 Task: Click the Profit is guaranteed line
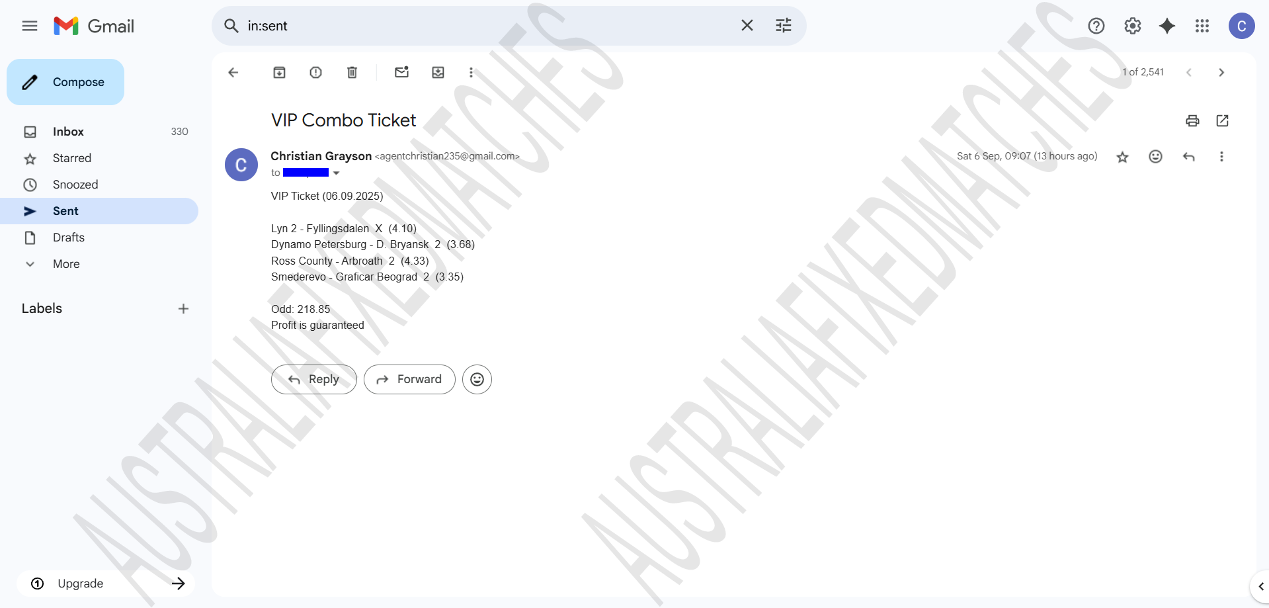click(317, 325)
